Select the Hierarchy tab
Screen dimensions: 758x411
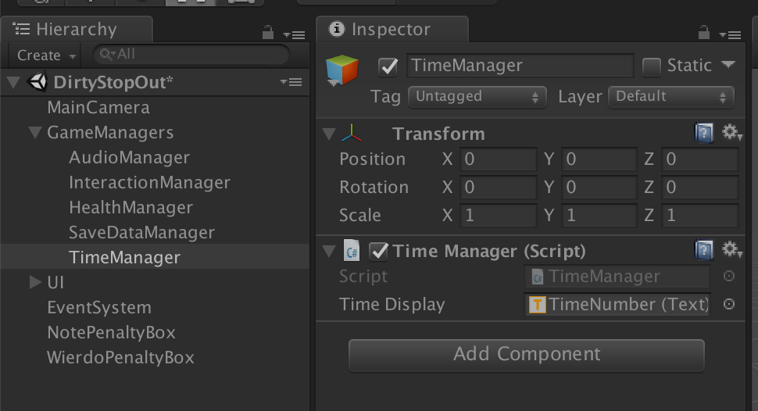pos(75,30)
